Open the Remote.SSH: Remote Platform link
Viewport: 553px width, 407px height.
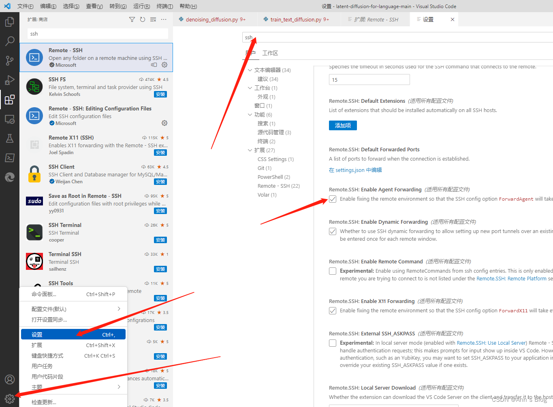(511, 279)
